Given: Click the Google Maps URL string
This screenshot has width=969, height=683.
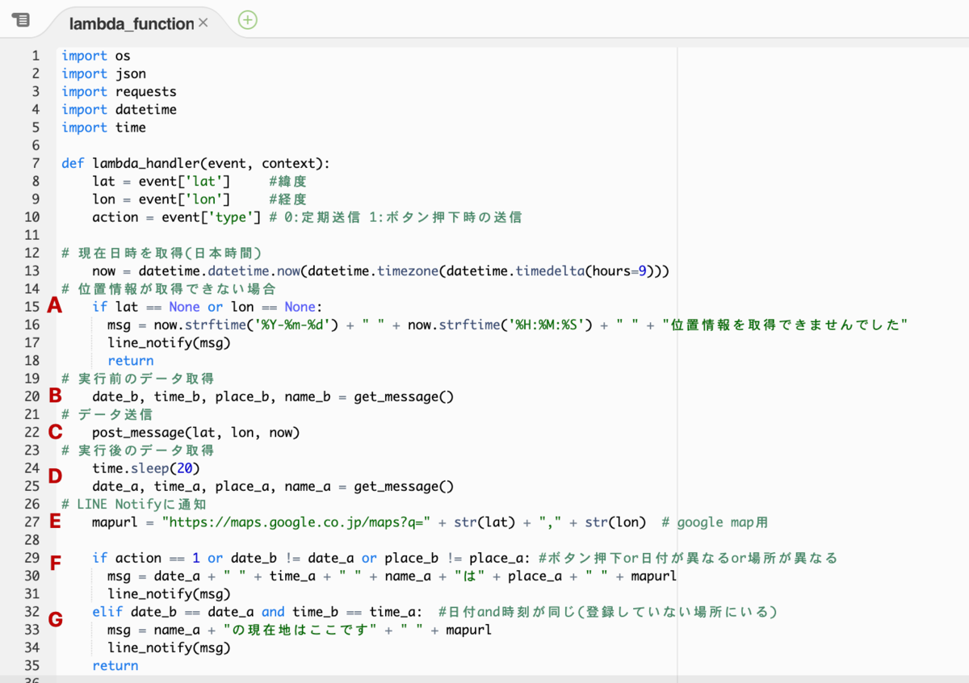Looking at the screenshot, I should [x=296, y=522].
